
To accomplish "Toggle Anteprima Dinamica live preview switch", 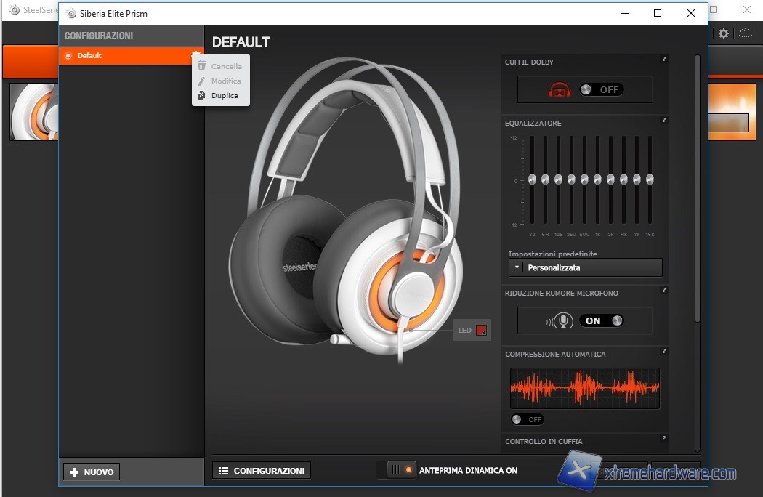I will 401,470.
